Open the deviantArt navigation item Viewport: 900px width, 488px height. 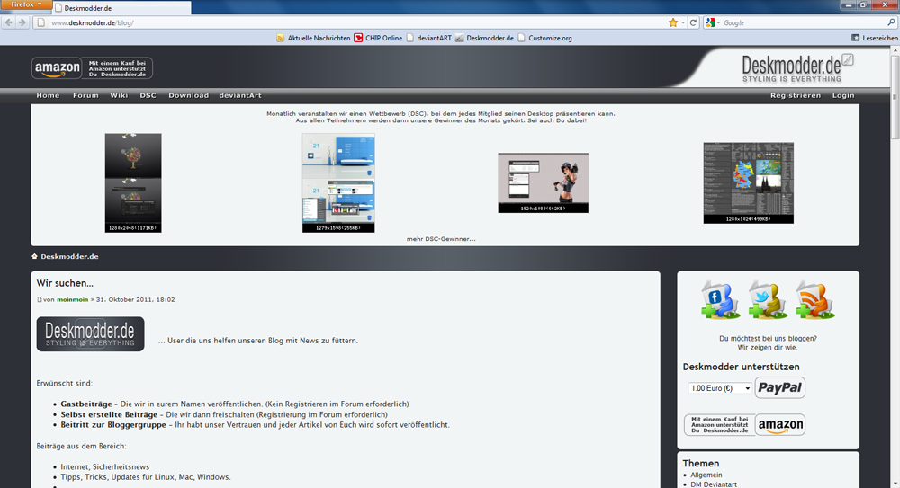240,96
